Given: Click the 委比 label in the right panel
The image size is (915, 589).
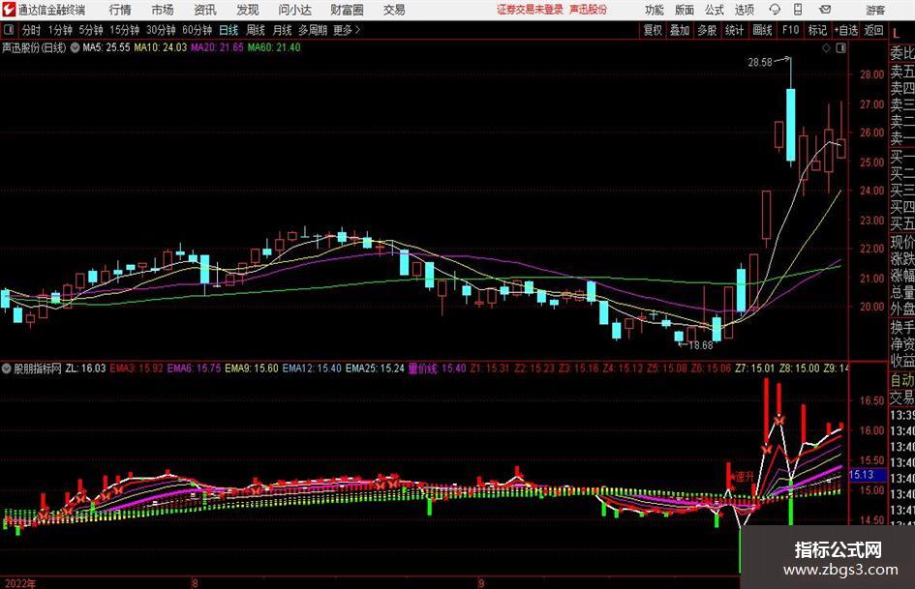Looking at the screenshot, I should [902, 53].
